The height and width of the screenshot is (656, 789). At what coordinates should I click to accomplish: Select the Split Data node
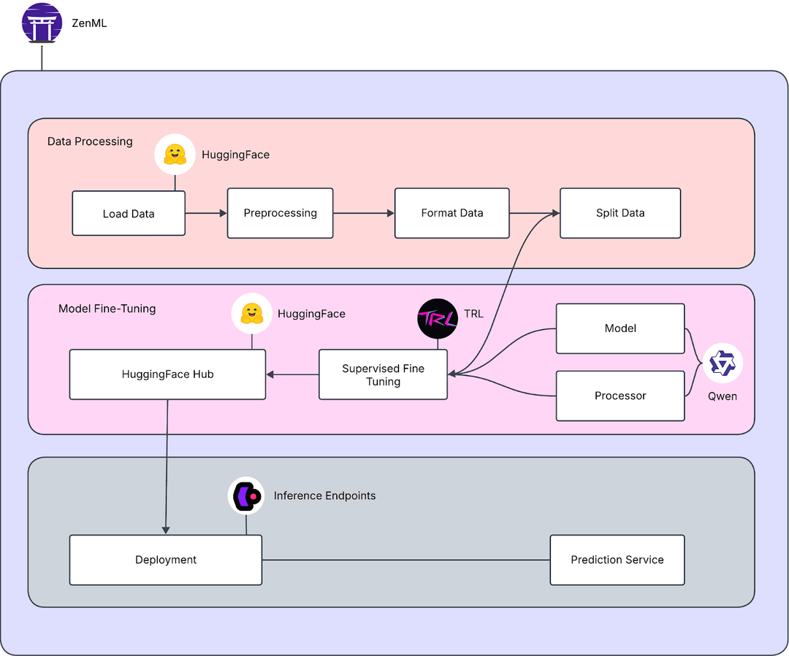pyautogui.click(x=620, y=213)
